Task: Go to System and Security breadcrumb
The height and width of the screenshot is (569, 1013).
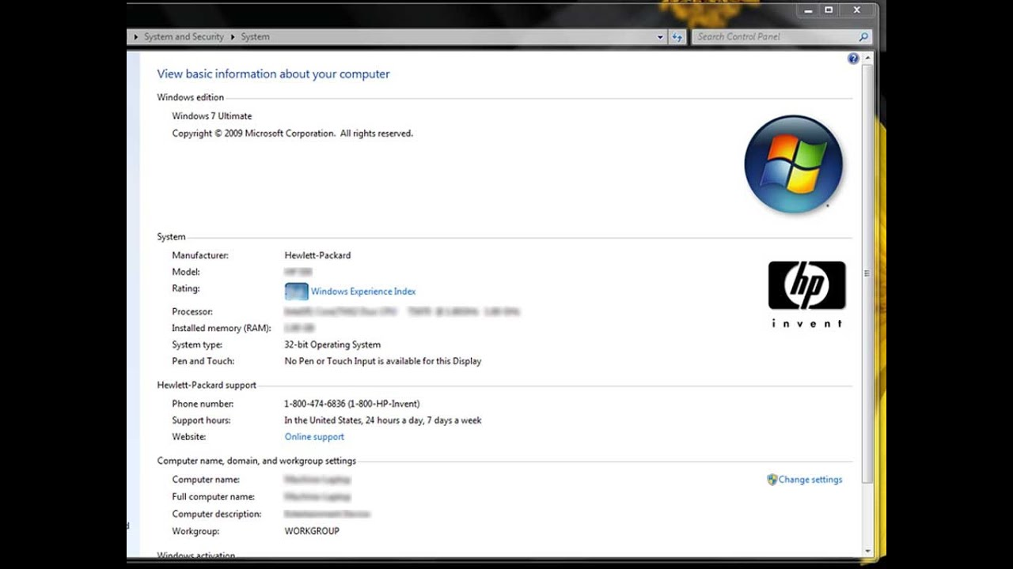Action: (x=184, y=37)
